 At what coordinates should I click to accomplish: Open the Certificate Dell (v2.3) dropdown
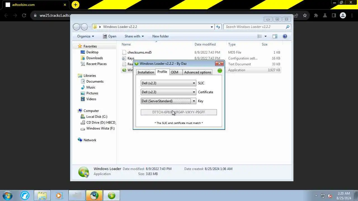point(168,92)
